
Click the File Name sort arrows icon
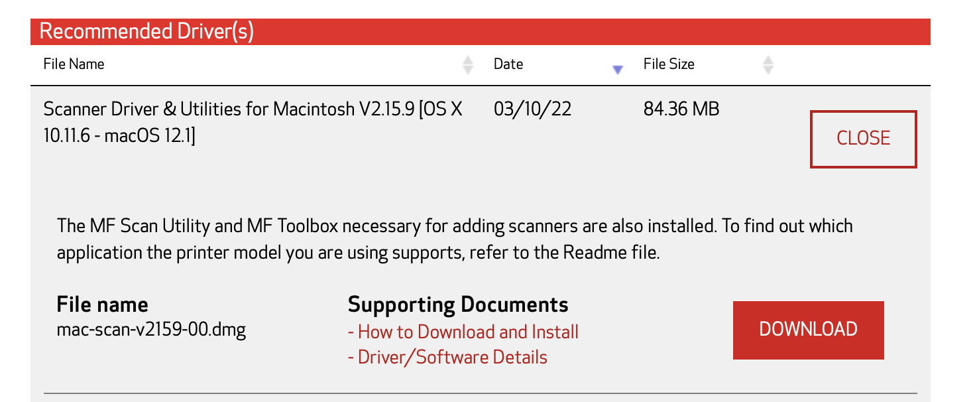(468, 64)
